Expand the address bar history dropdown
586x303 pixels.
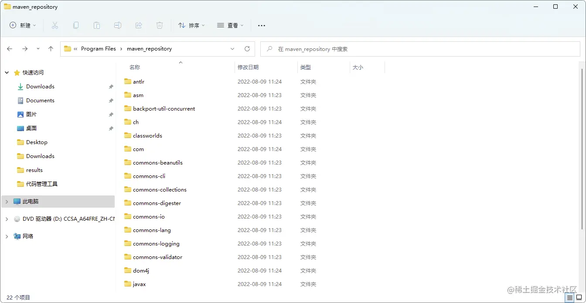click(x=232, y=49)
